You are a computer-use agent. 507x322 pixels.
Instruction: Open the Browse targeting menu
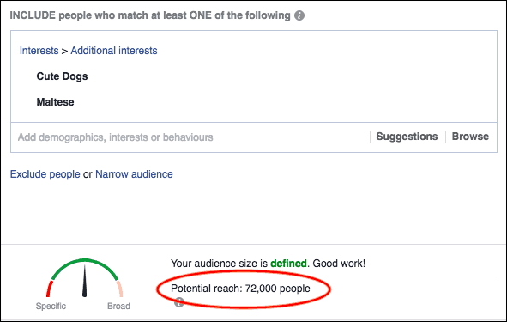(x=470, y=137)
